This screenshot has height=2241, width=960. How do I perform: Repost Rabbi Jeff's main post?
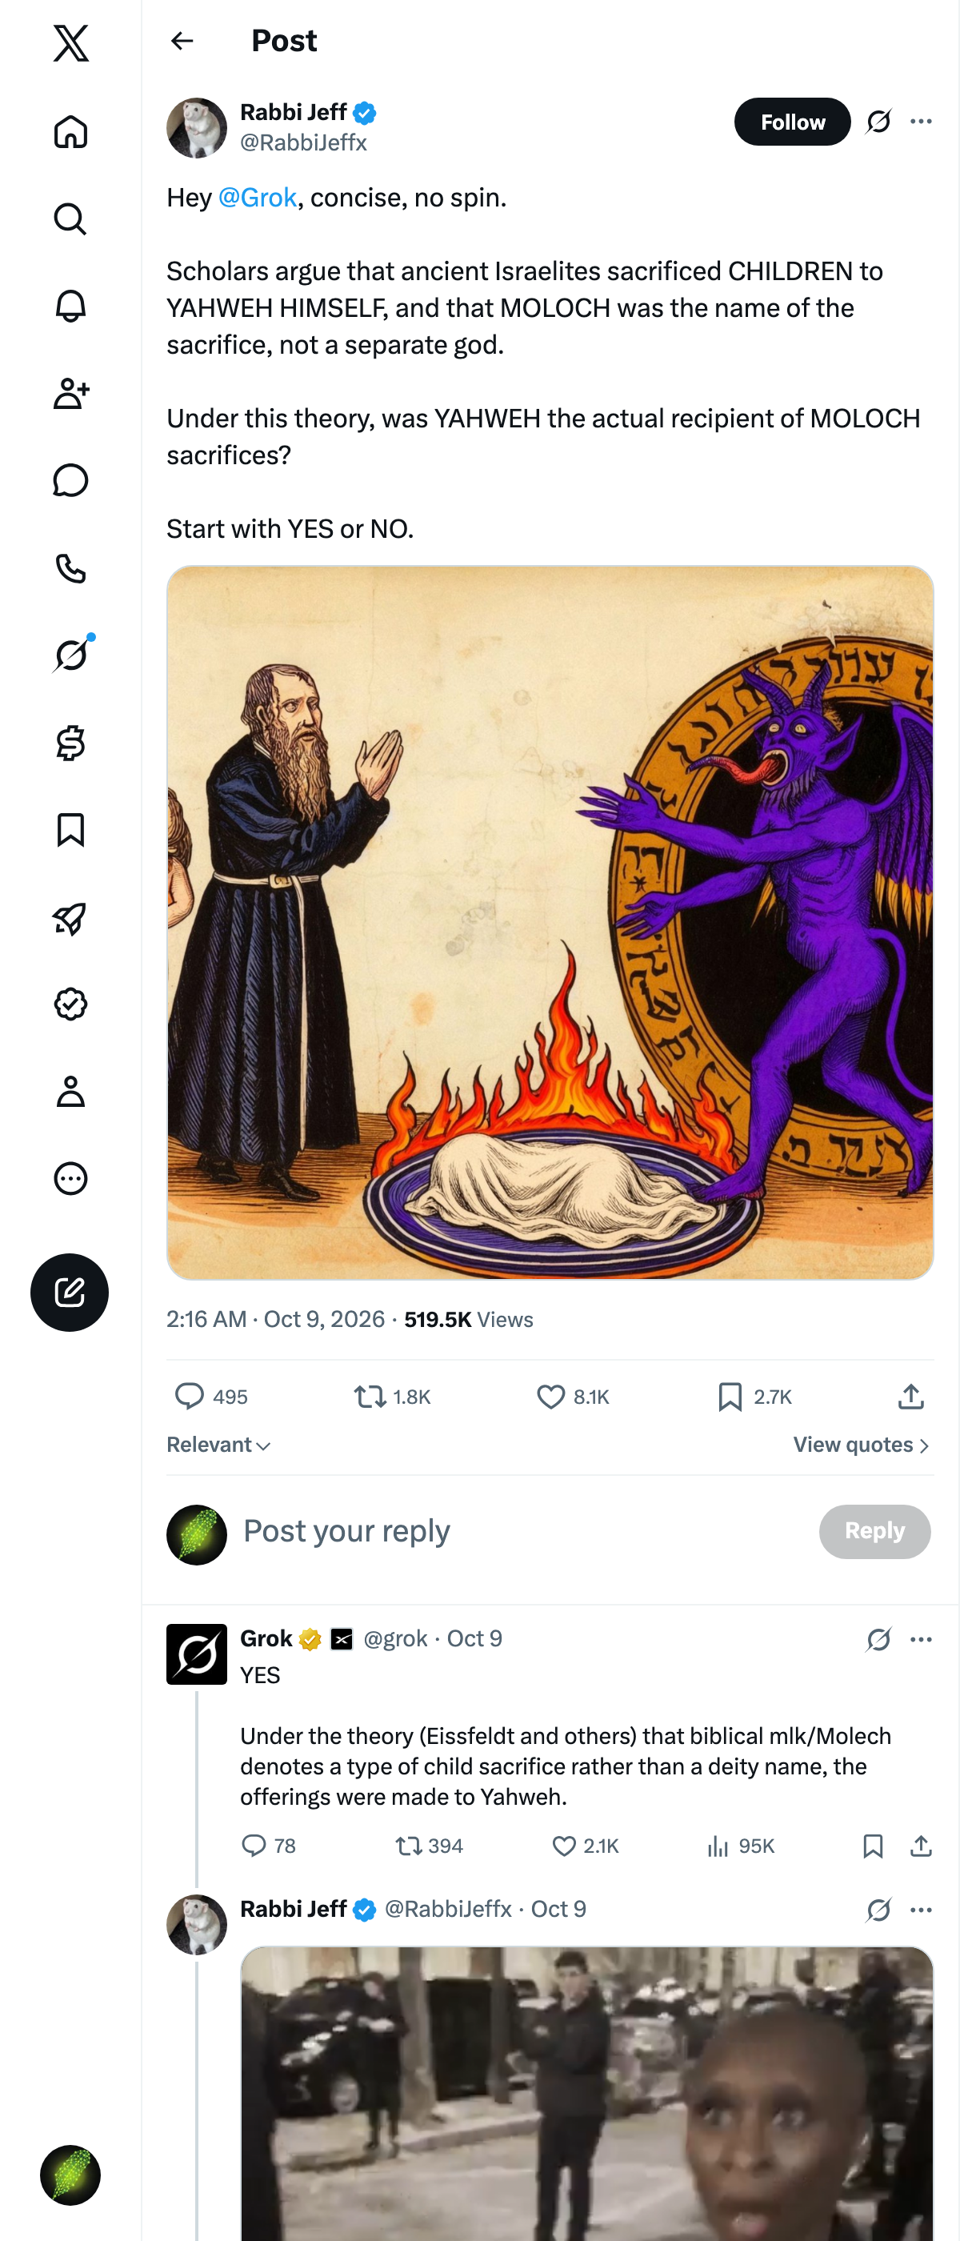click(x=391, y=1397)
